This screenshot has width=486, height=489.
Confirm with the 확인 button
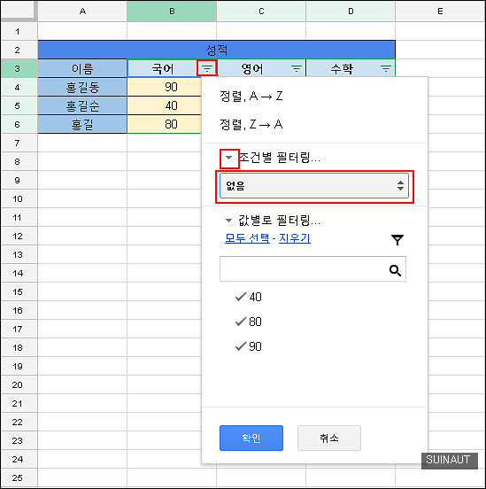pos(251,439)
